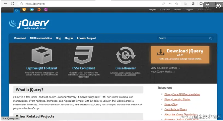Reload the page with refresh icon
This screenshot has width=223, height=121.
(x=13, y=4)
